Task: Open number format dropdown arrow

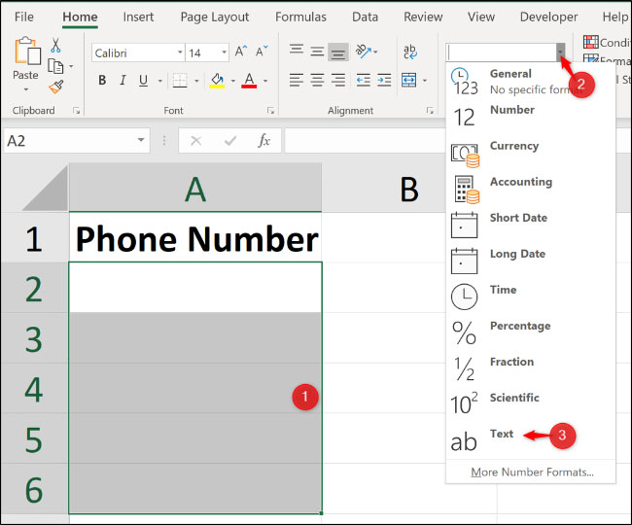Action: (560, 52)
